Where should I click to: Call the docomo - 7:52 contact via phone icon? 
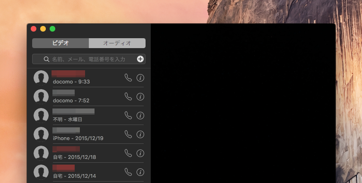point(128,97)
